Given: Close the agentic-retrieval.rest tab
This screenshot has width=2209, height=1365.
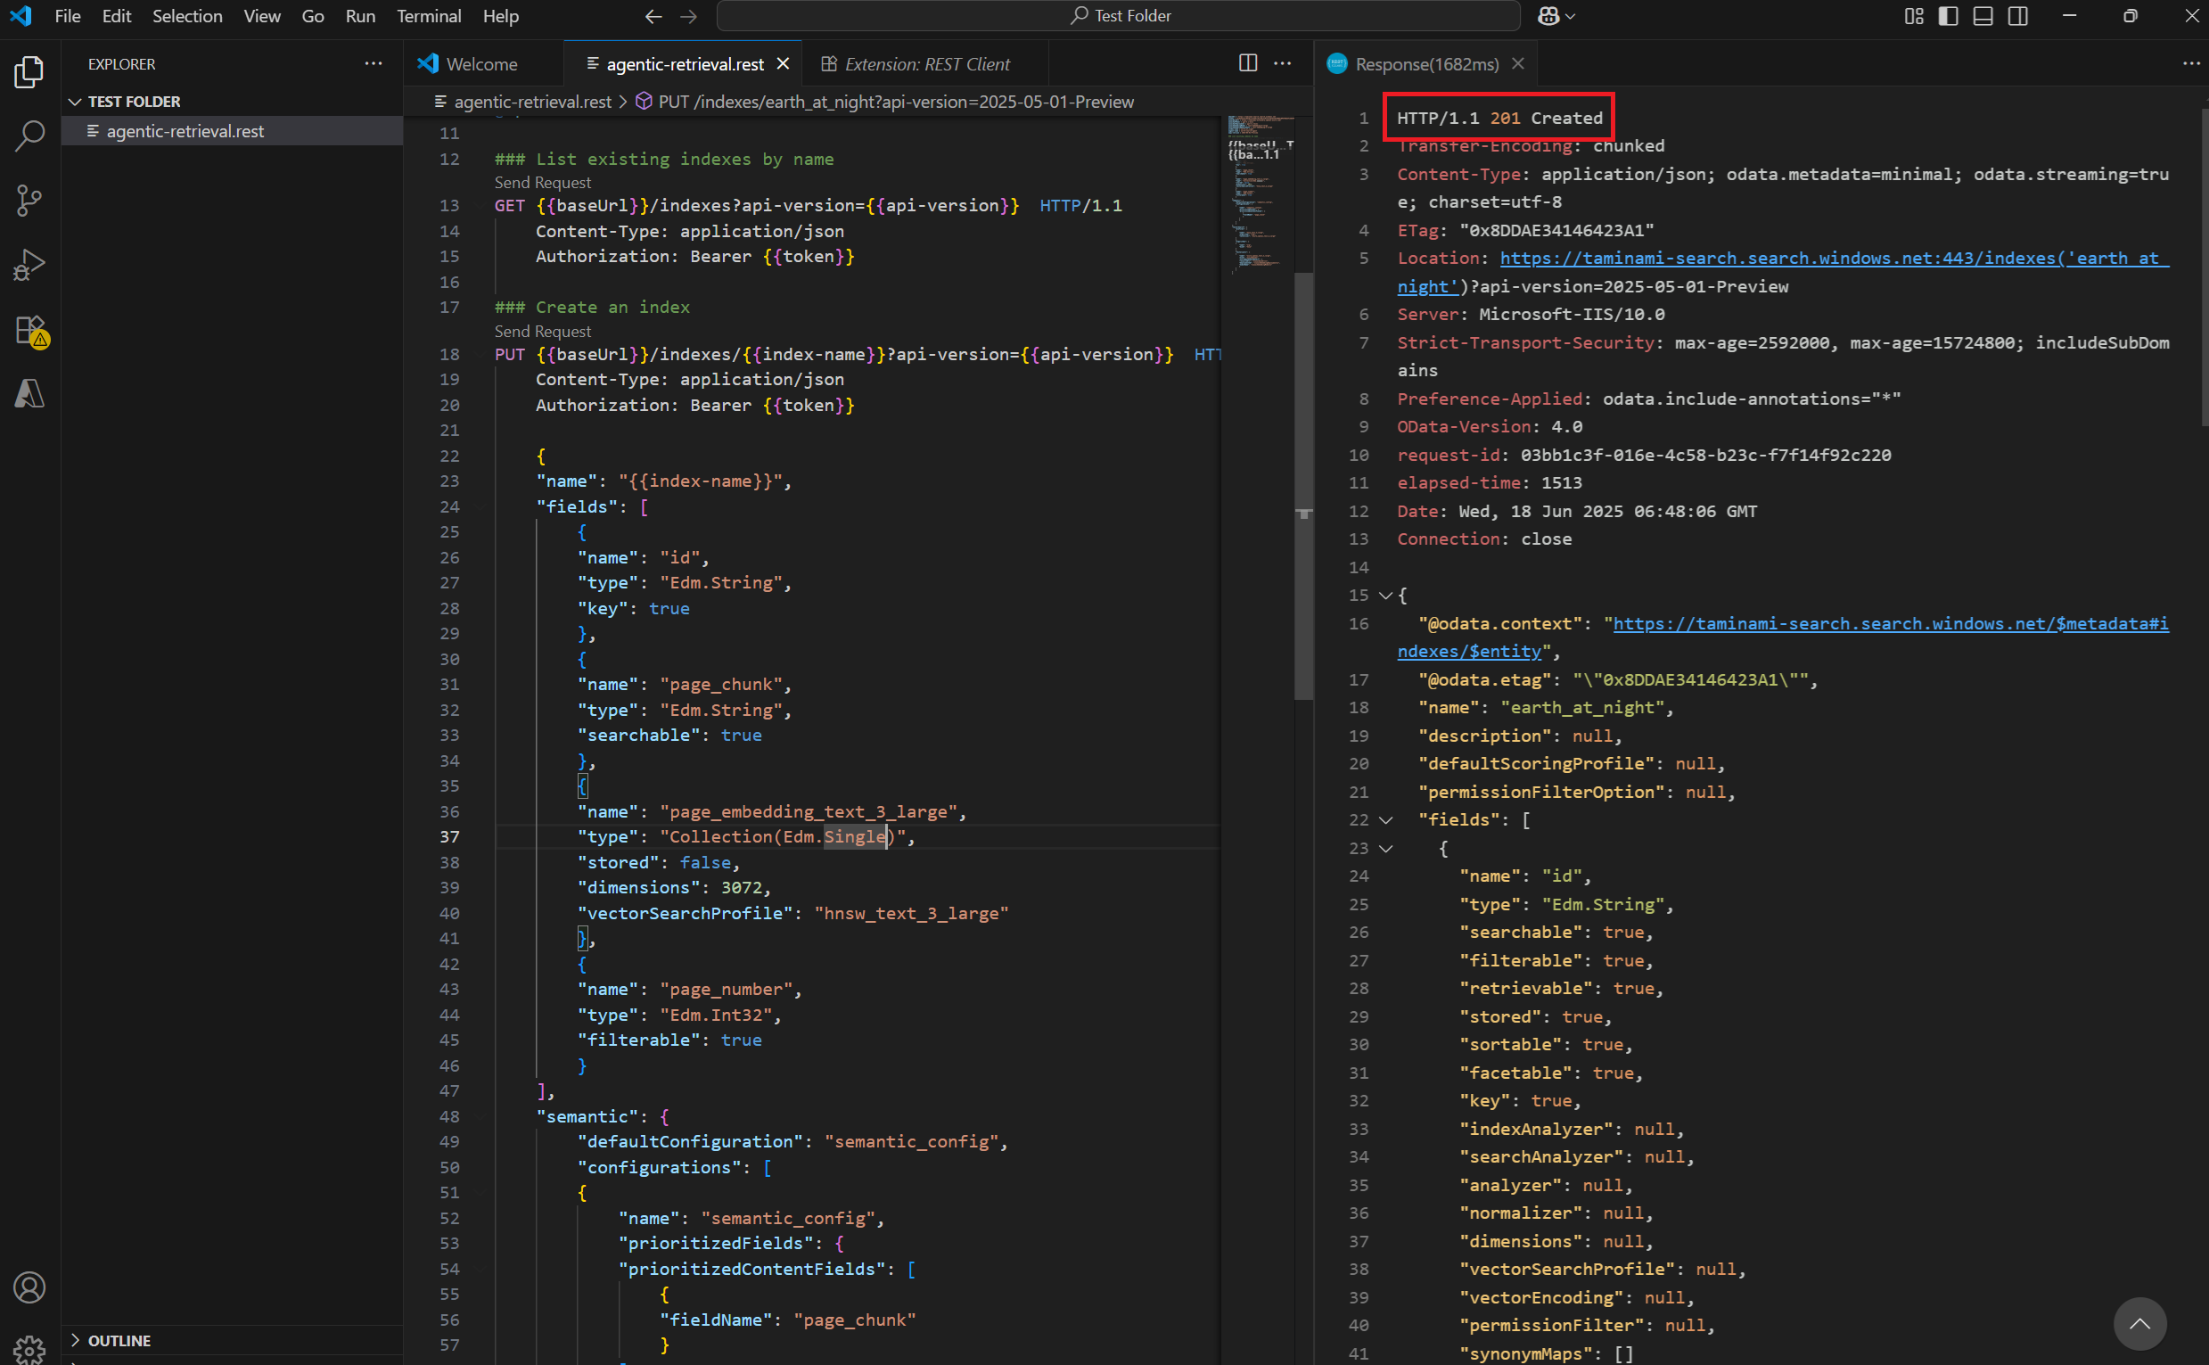Looking at the screenshot, I should click(x=784, y=63).
